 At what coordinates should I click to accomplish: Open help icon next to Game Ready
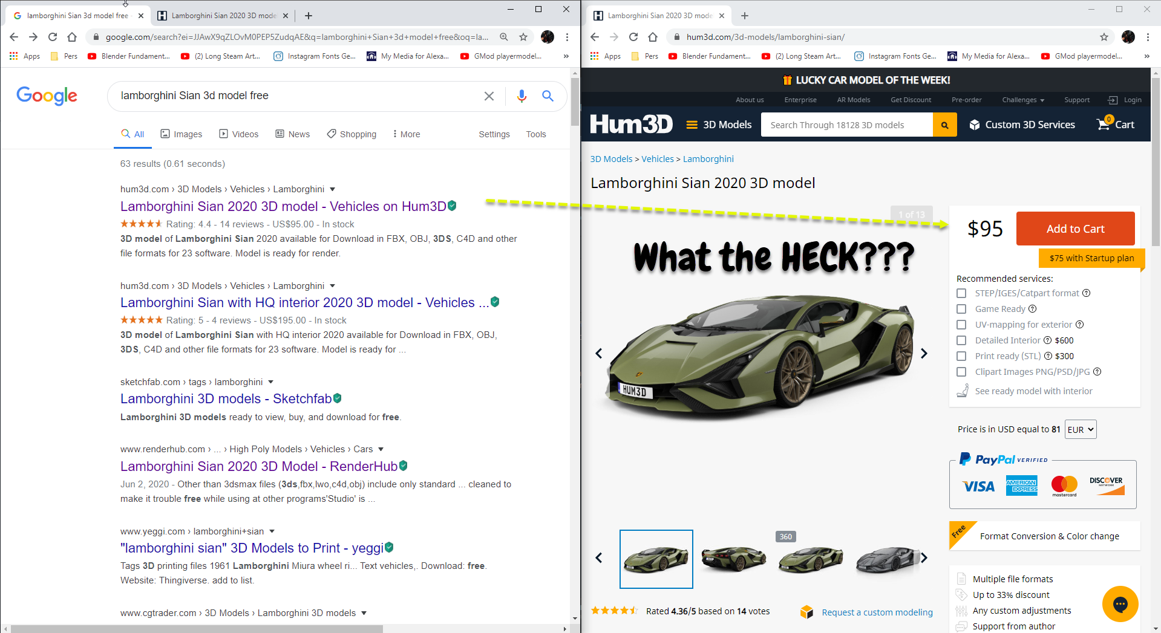point(1032,308)
